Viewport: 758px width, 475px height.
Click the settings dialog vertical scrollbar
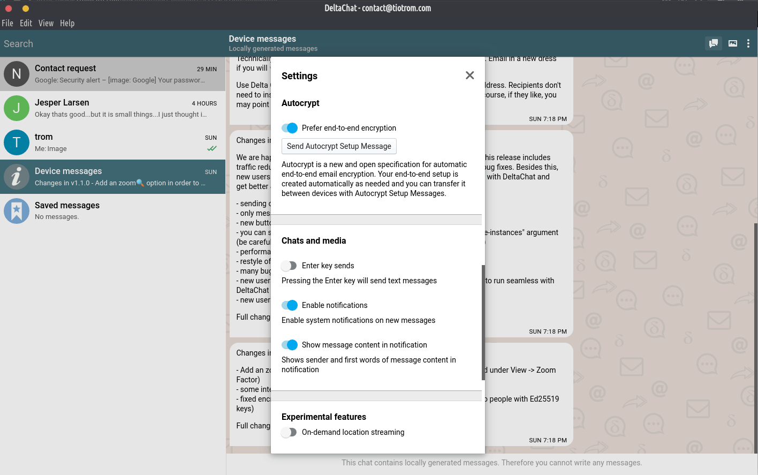483,322
